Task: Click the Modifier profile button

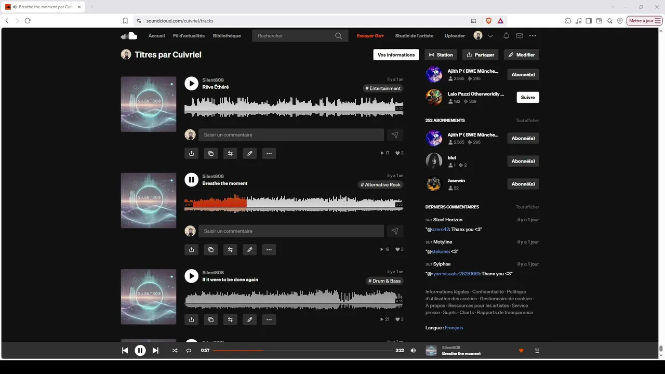Action: click(522, 55)
